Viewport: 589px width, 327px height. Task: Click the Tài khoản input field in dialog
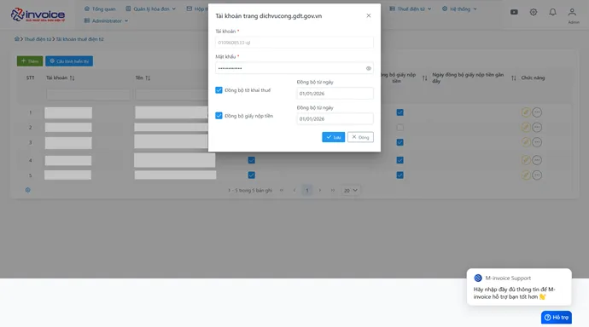click(x=294, y=43)
